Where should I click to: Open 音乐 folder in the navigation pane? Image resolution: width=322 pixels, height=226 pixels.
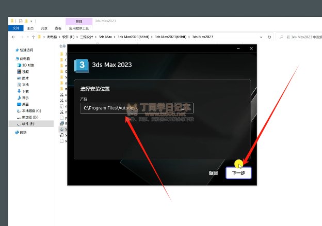click(x=25, y=98)
